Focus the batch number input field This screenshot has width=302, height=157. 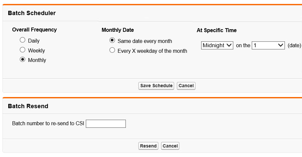pos(106,124)
